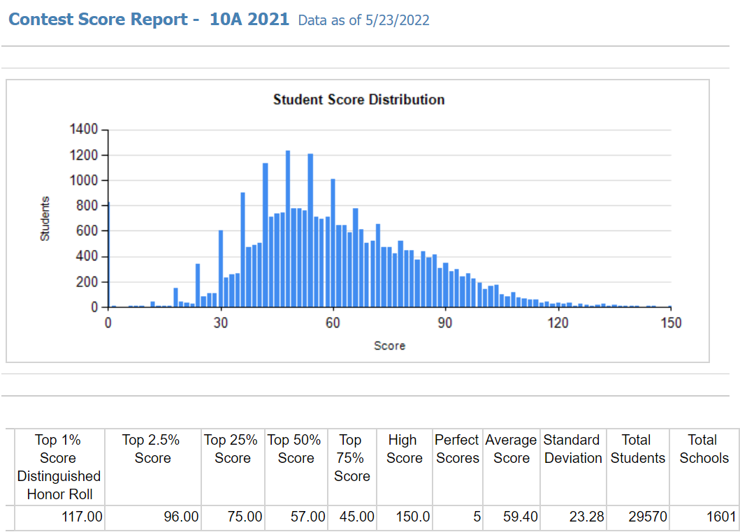Click the 'Total Students' column header
Image resolution: width=740 pixels, height=532 pixels.
point(637,467)
